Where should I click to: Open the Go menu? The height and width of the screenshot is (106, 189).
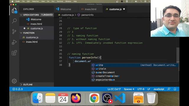tap(48, 1)
